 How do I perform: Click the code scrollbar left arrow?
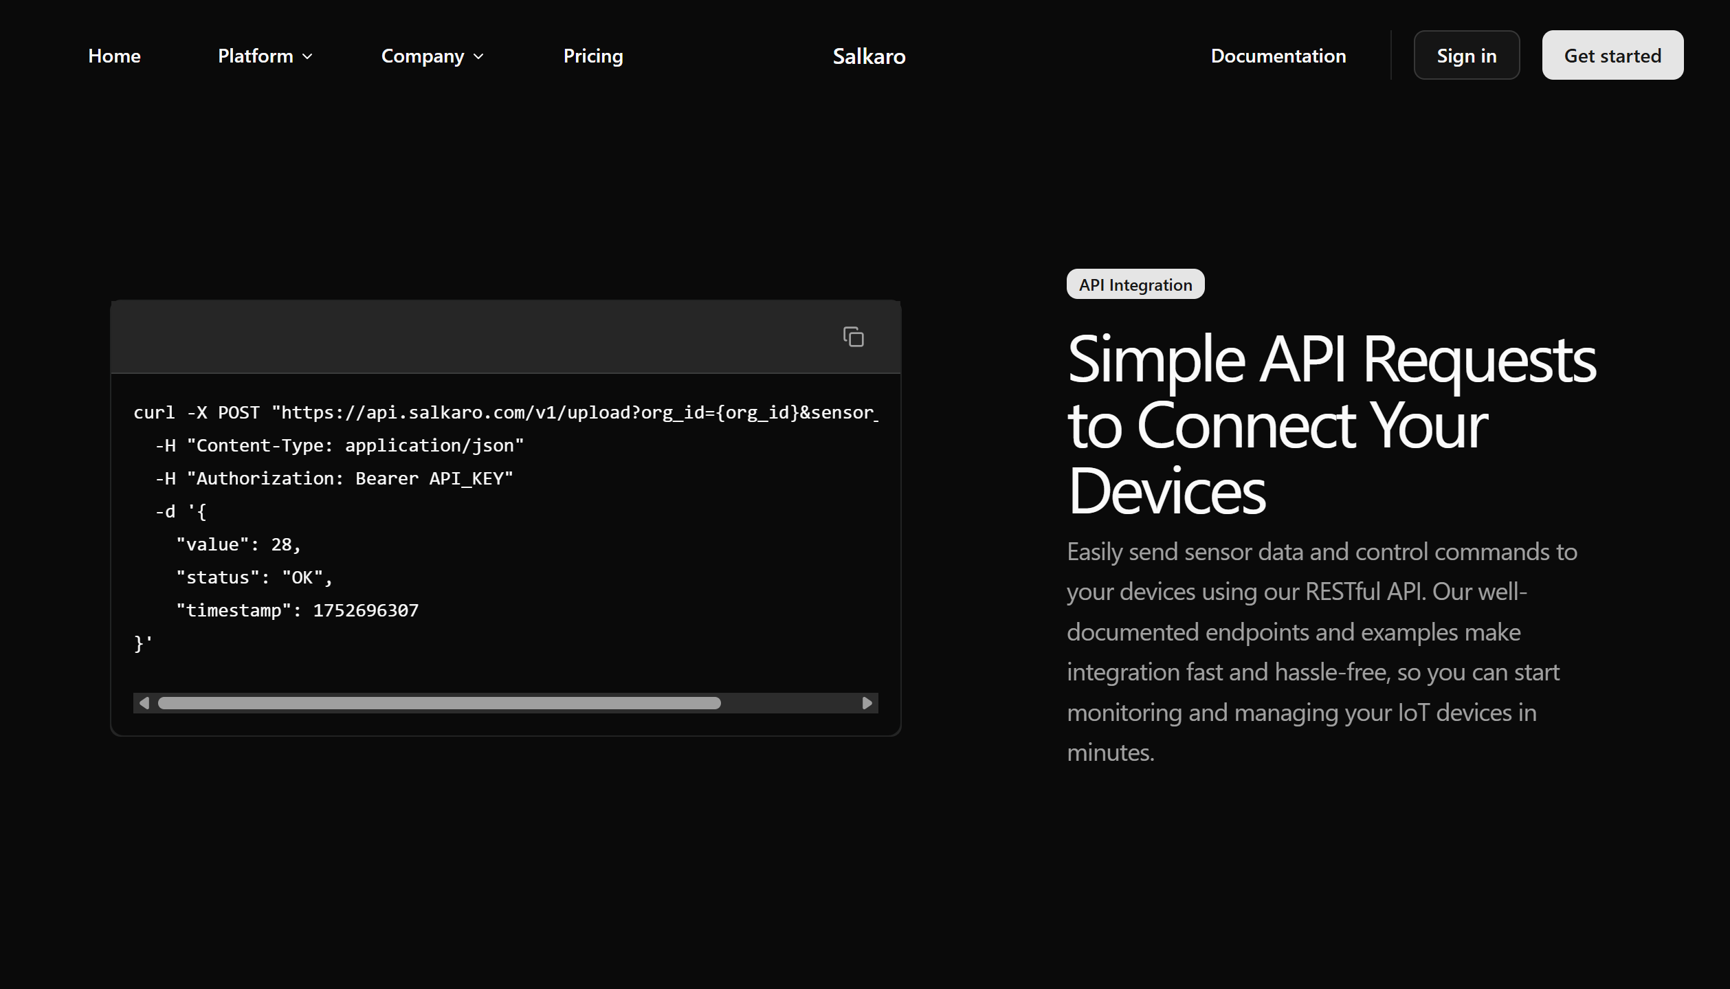pyautogui.click(x=144, y=703)
